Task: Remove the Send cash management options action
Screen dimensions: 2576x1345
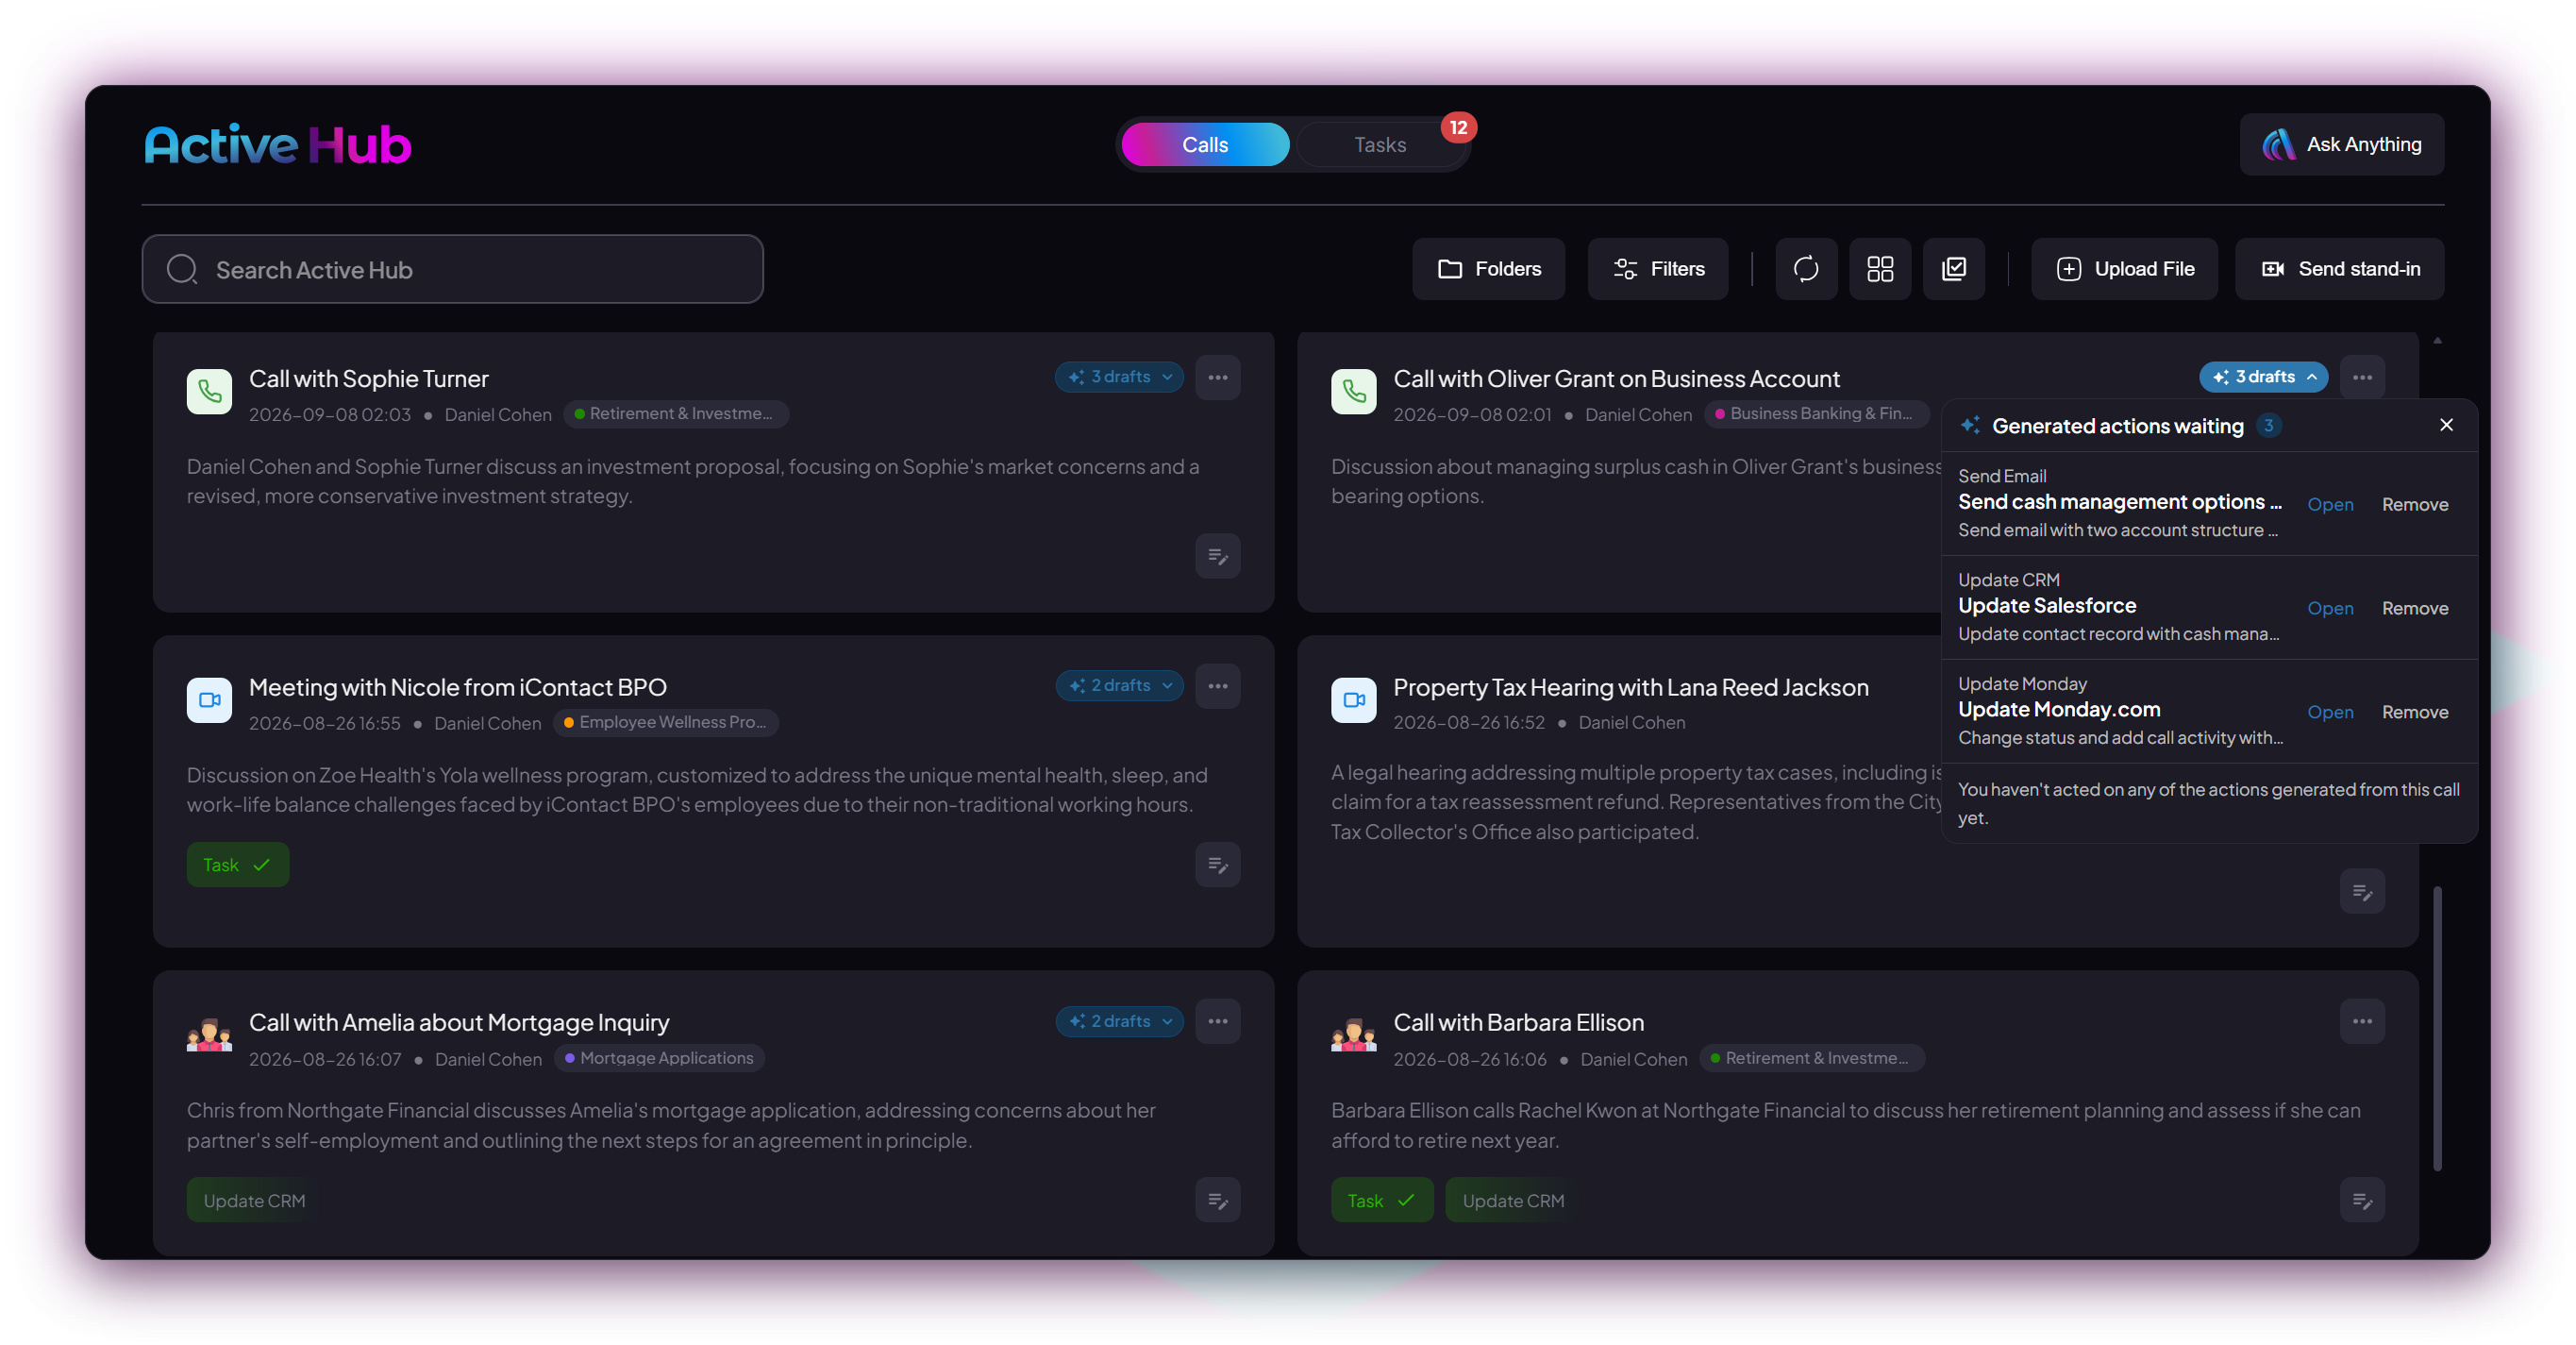Action: pos(2414,504)
